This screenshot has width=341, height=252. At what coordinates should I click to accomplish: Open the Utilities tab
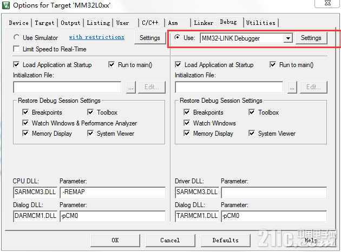tap(261, 23)
